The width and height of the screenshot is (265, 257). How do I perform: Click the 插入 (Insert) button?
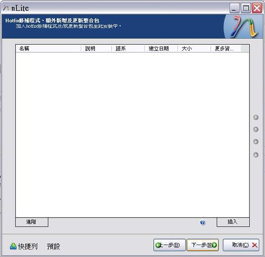point(233,222)
